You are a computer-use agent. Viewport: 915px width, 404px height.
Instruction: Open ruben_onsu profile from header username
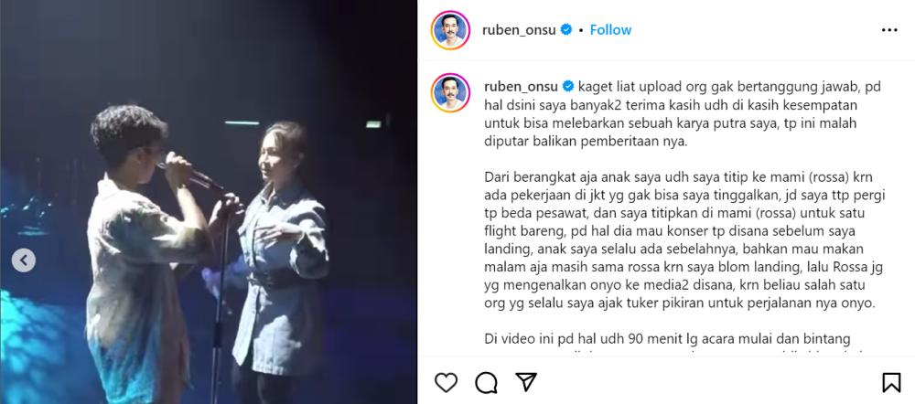[x=519, y=30]
